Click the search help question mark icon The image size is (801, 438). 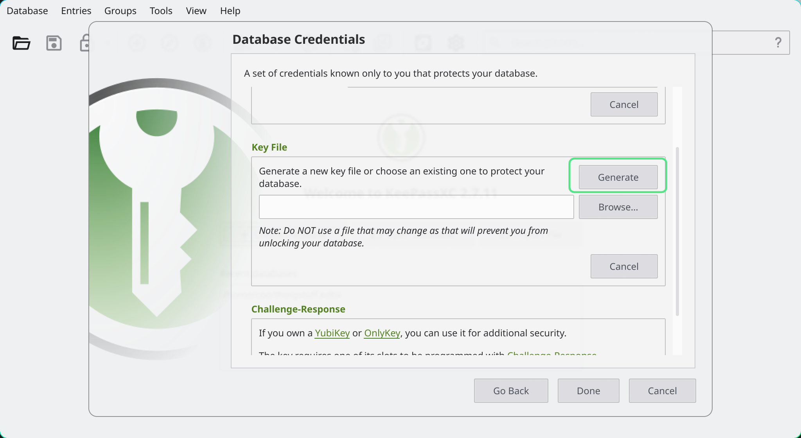(x=778, y=42)
